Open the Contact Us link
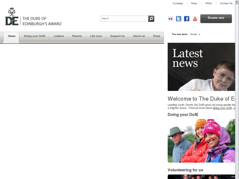This screenshot has height=179, width=239. (x=226, y=3)
